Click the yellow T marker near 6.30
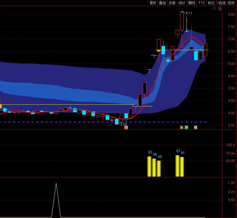Screen dimensions: 237x218 154,57
